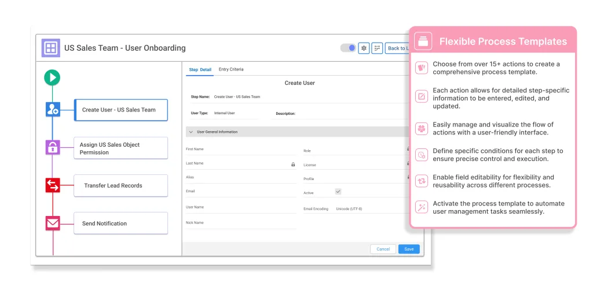
Task: Click the Email Encoding Unicode (UTF-8) value
Action: click(349, 209)
